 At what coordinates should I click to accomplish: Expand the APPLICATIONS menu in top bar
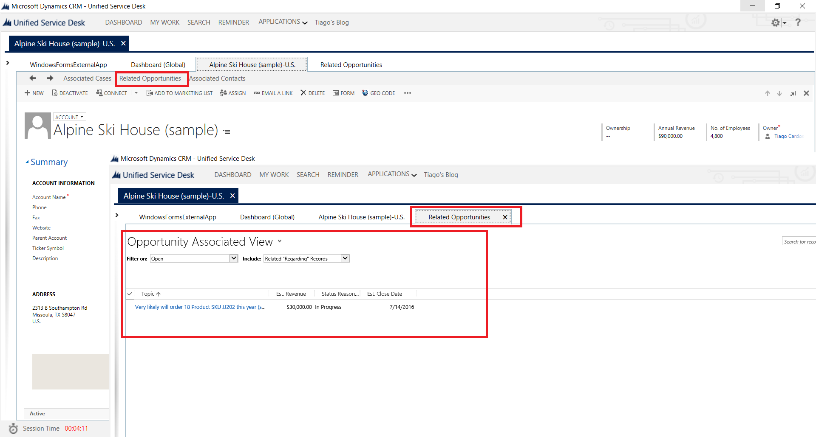[x=283, y=22]
